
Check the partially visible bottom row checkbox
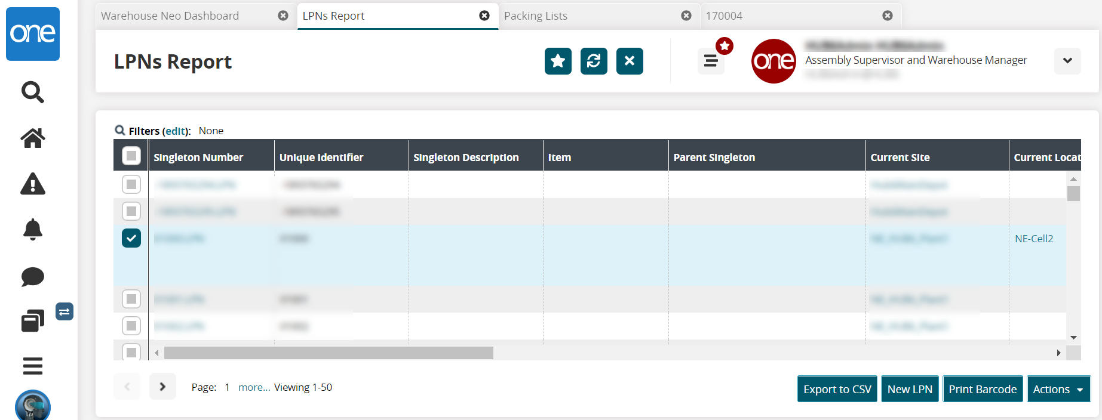(131, 352)
